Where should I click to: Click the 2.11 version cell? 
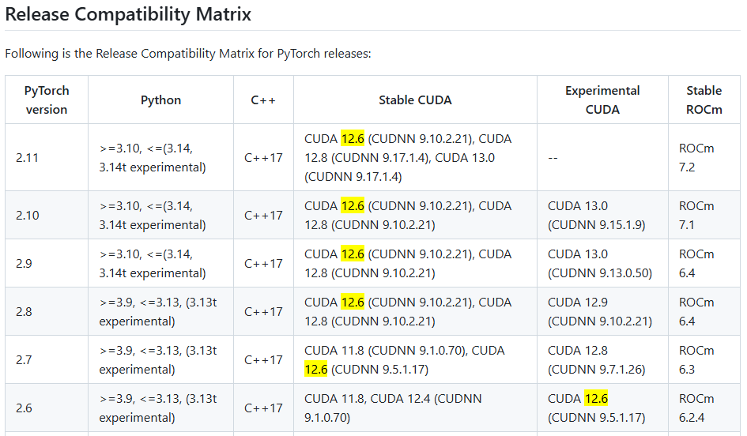click(x=47, y=157)
